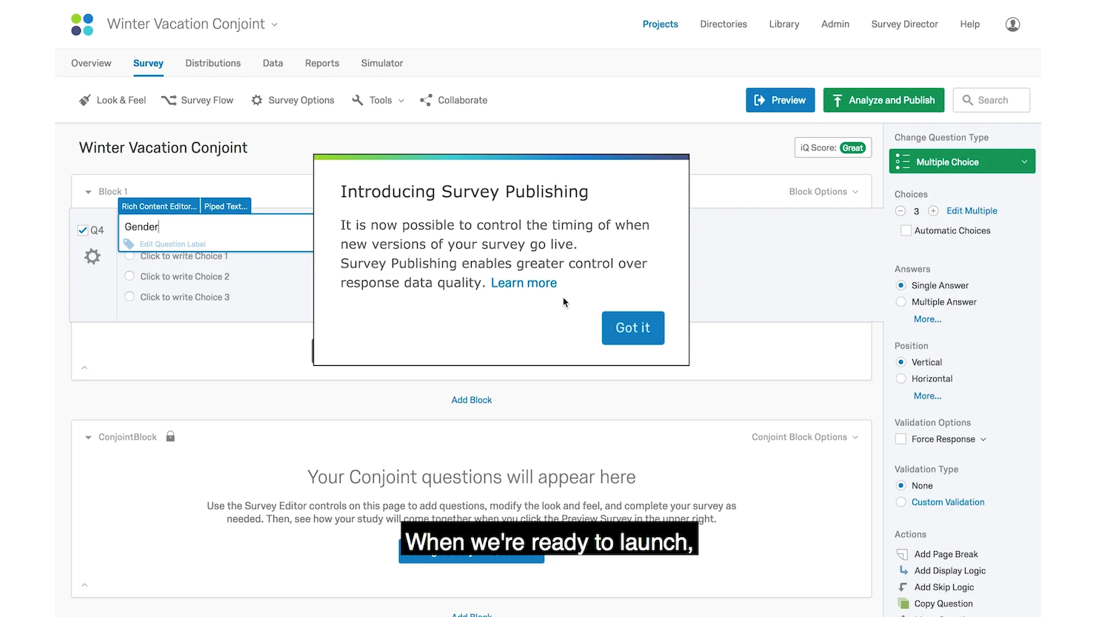1096x617 pixels.
Task: Open the Look & Feel editor
Action: pyautogui.click(x=112, y=100)
